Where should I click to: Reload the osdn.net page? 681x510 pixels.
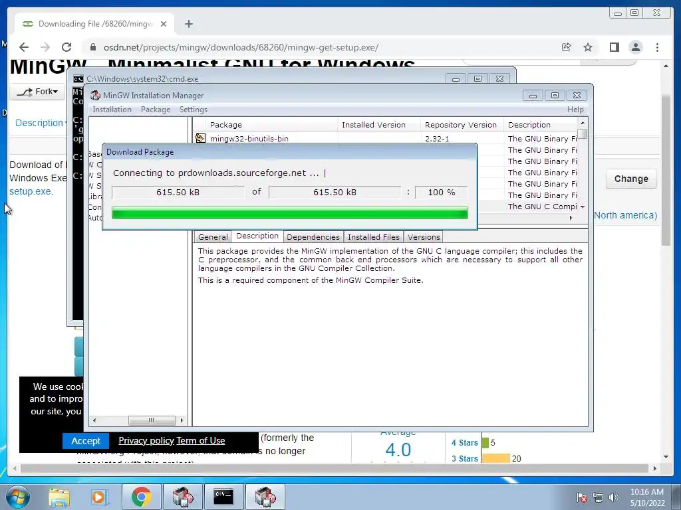coord(67,47)
